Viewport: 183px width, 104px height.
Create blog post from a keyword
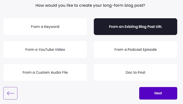(x=45, y=27)
